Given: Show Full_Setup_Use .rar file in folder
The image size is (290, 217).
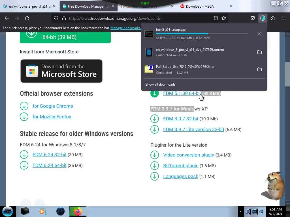Looking at the screenshot, I should pyautogui.click(x=259, y=70).
